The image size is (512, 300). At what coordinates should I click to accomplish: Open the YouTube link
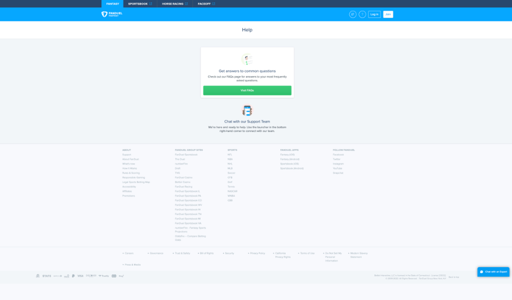pyautogui.click(x=337, y=168)
